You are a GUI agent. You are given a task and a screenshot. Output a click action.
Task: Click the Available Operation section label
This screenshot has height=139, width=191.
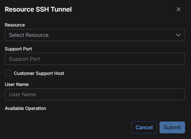click(x=25, y=108)
